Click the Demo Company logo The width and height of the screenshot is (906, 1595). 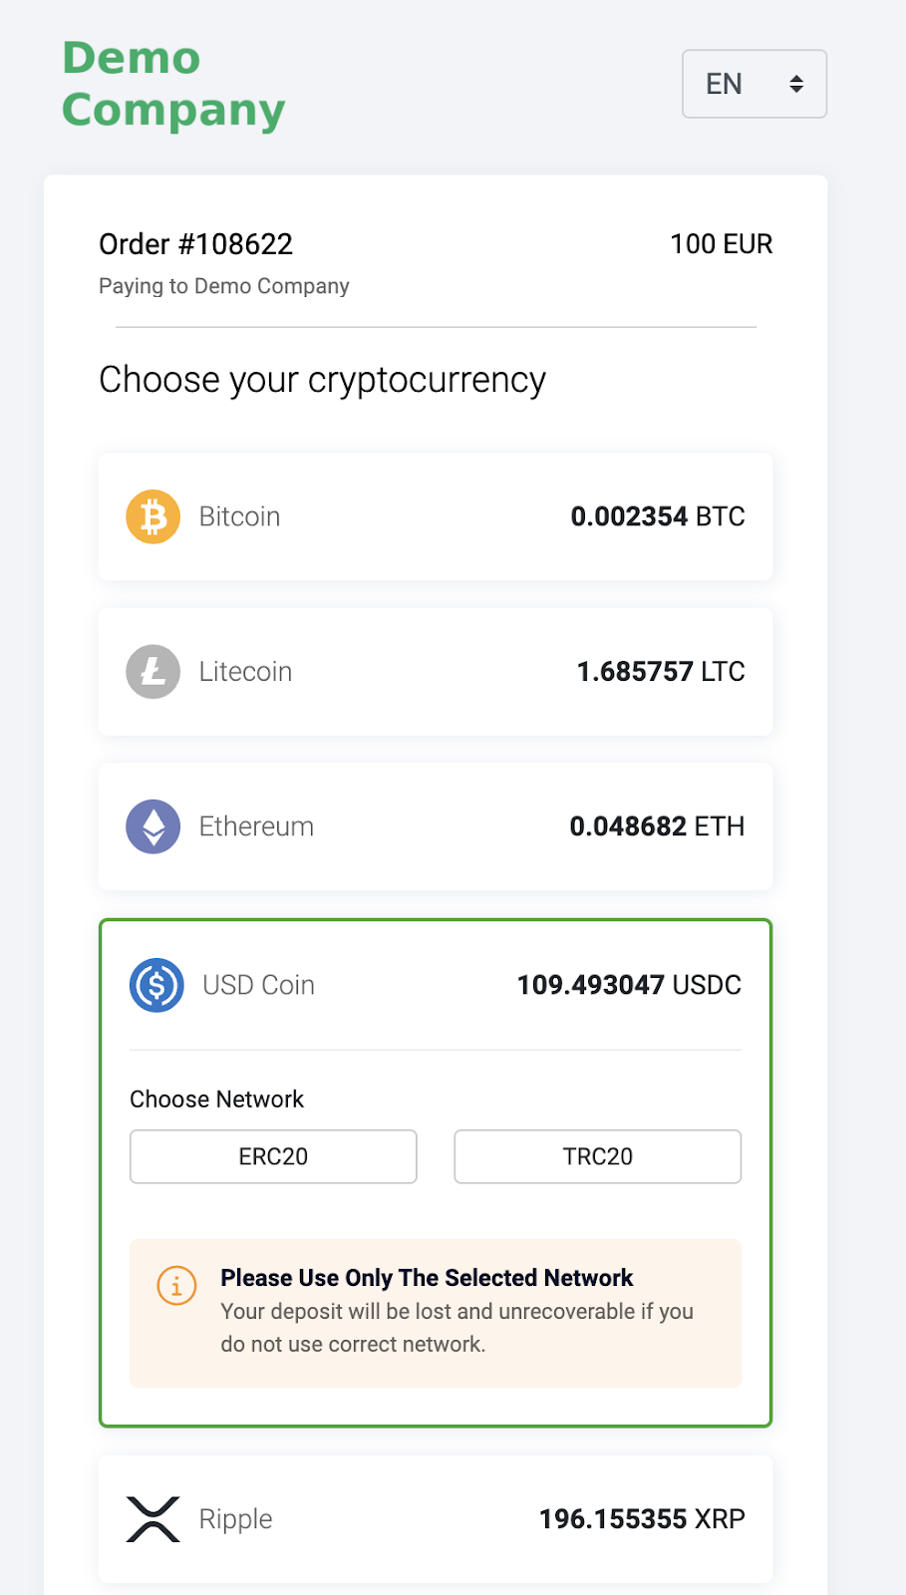(x=173, y=84)
